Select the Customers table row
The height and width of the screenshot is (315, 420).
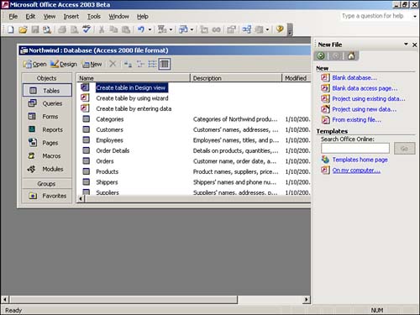[x=195, y=129]
